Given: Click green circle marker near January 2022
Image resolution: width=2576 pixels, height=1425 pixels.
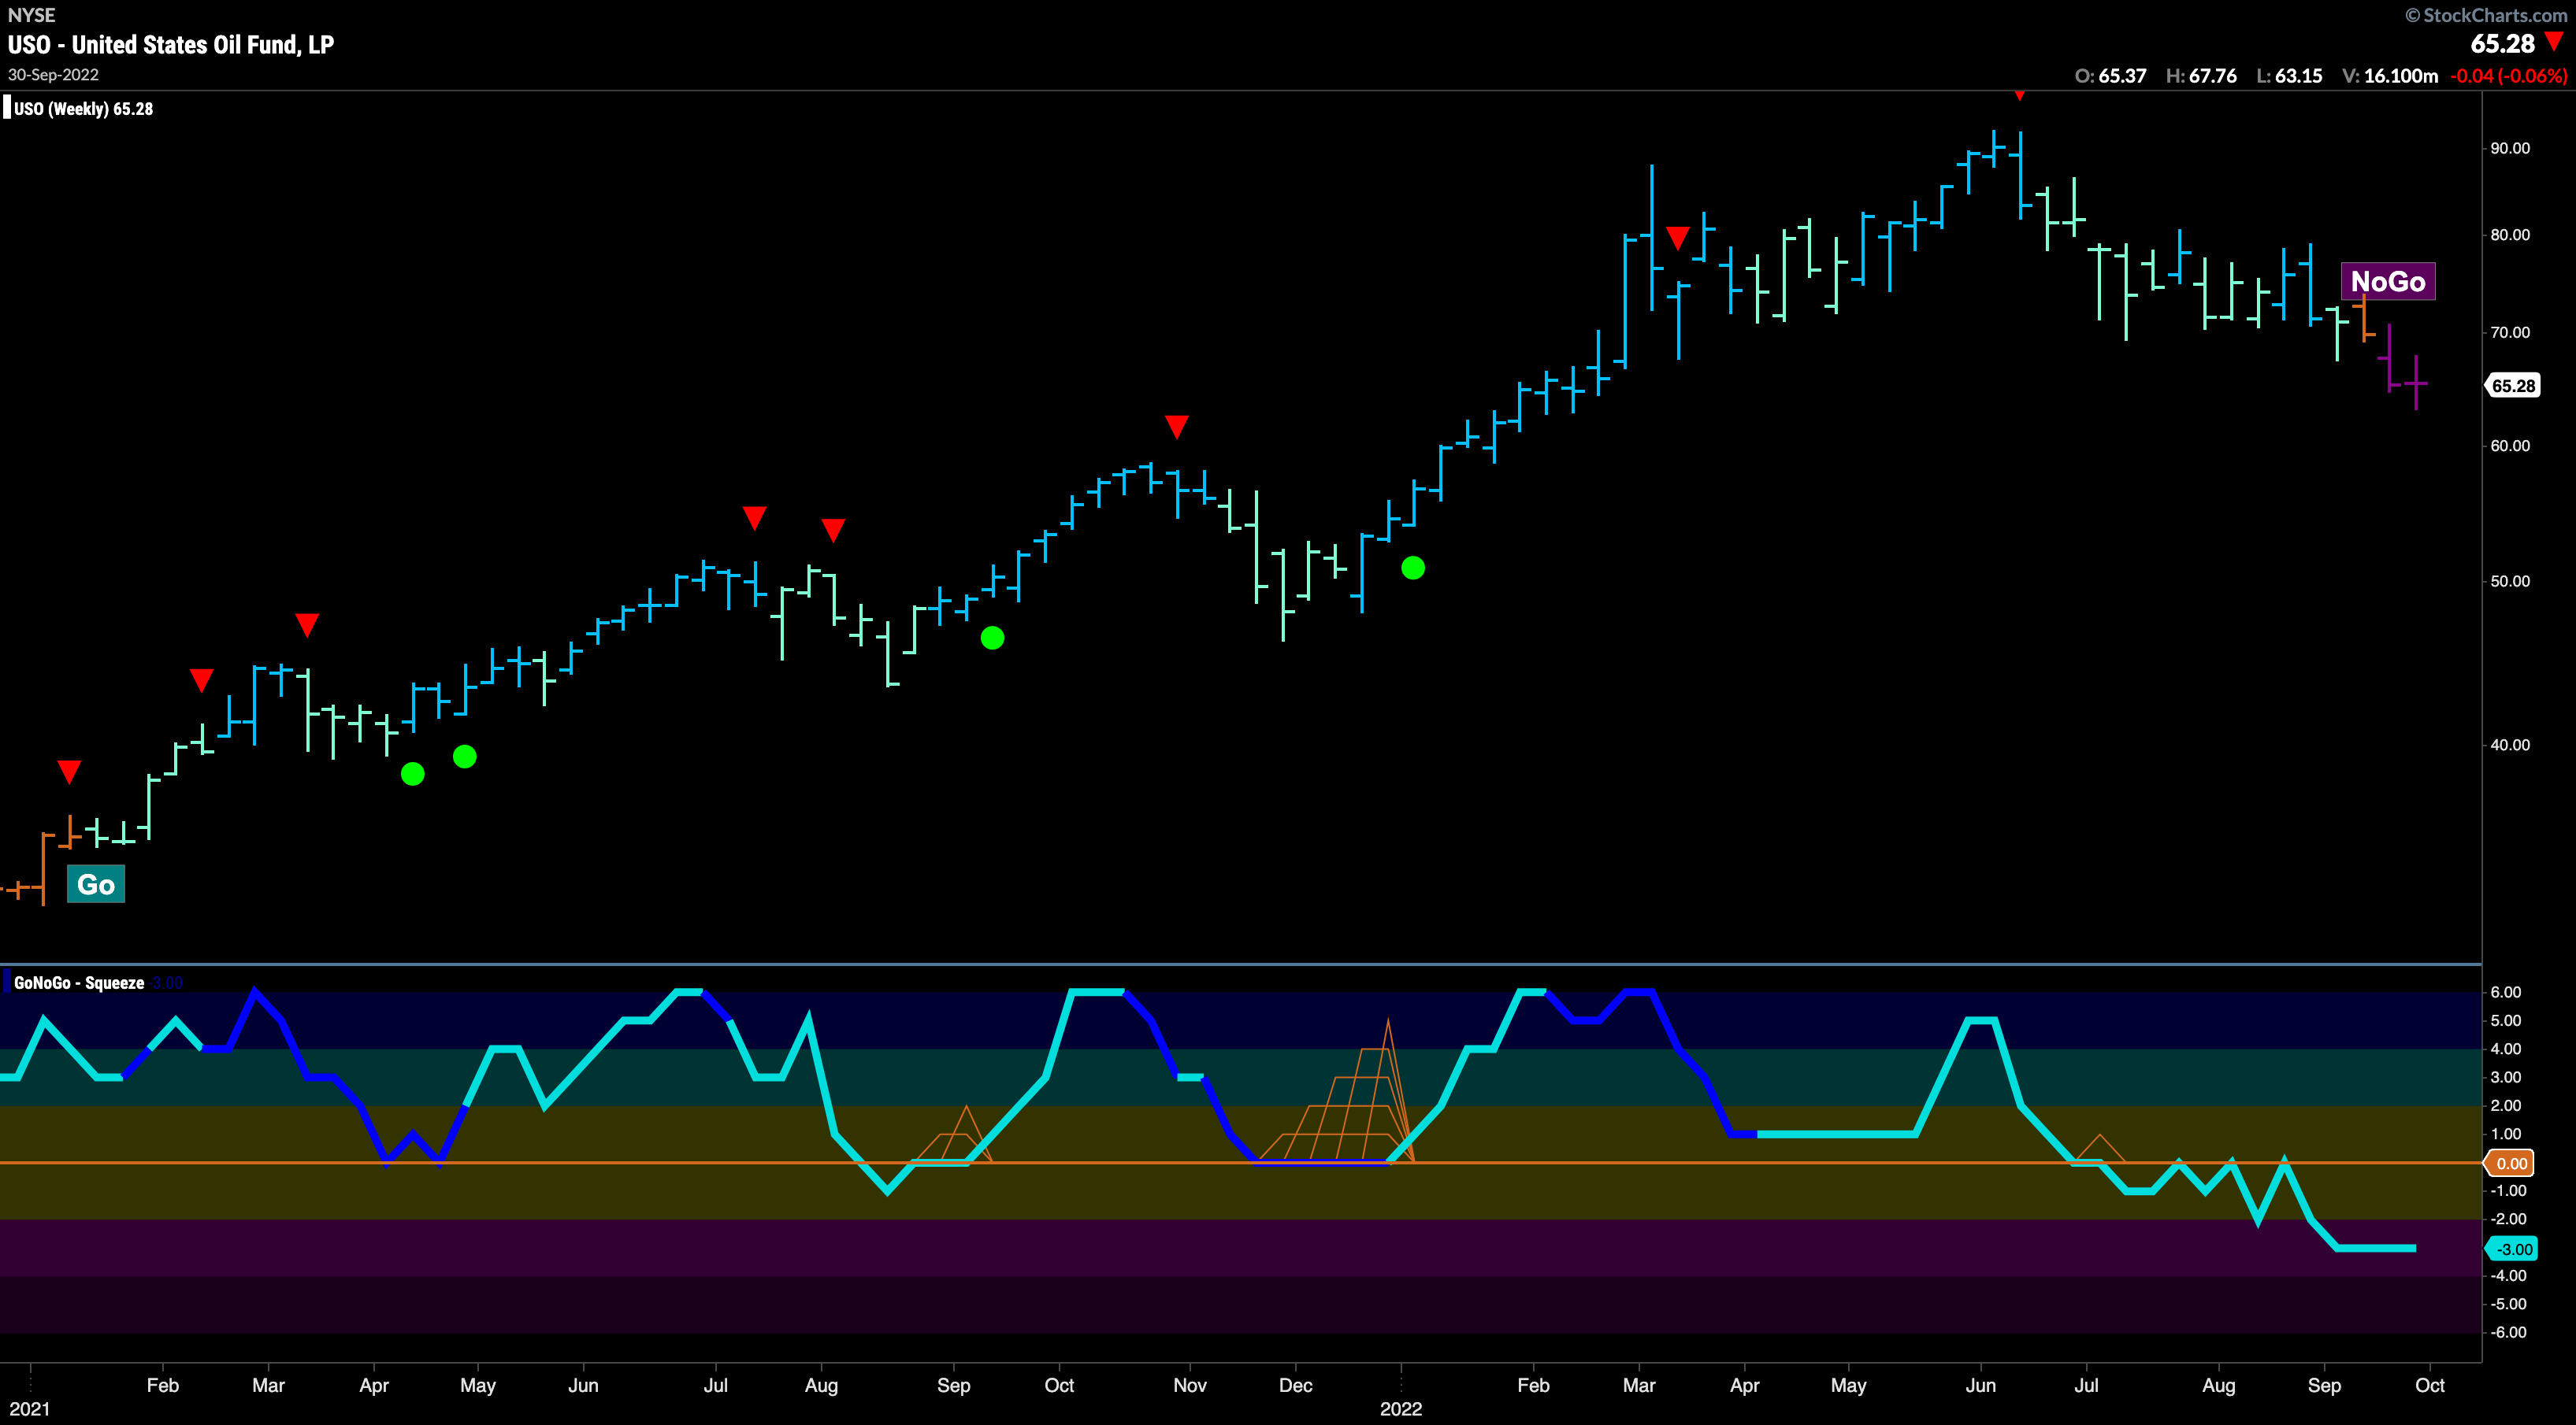Looking at the screenshot, I should [1413, 568].
